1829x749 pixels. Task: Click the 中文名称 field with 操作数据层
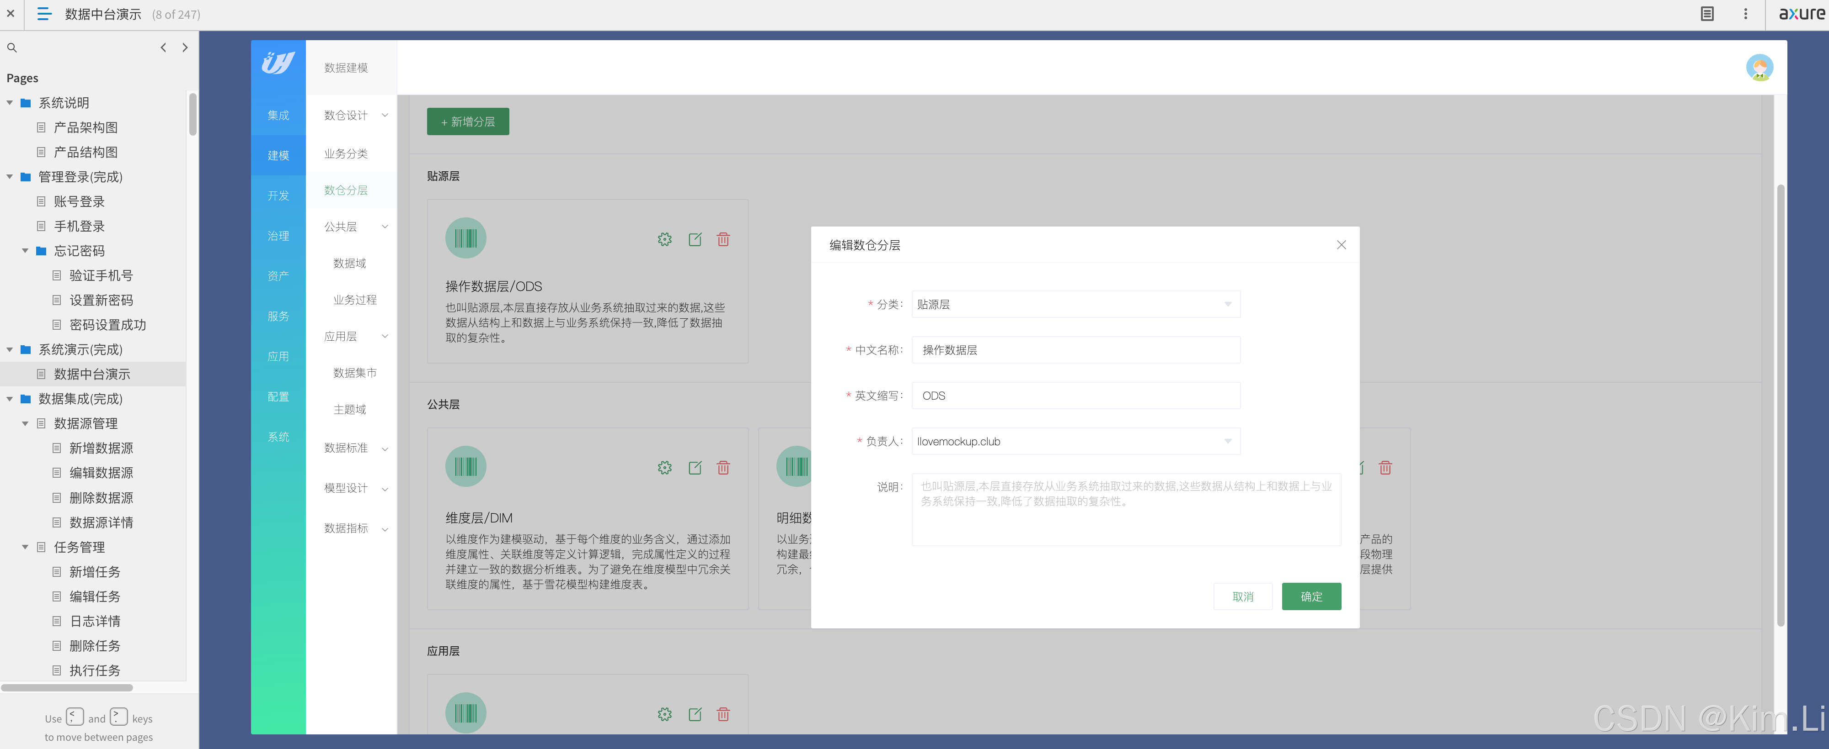(x=1075, y=350)
